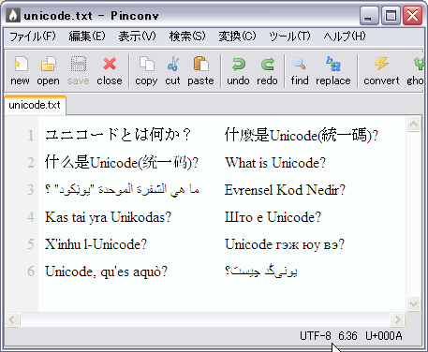Click the cut scissors icon

point(173,64)
